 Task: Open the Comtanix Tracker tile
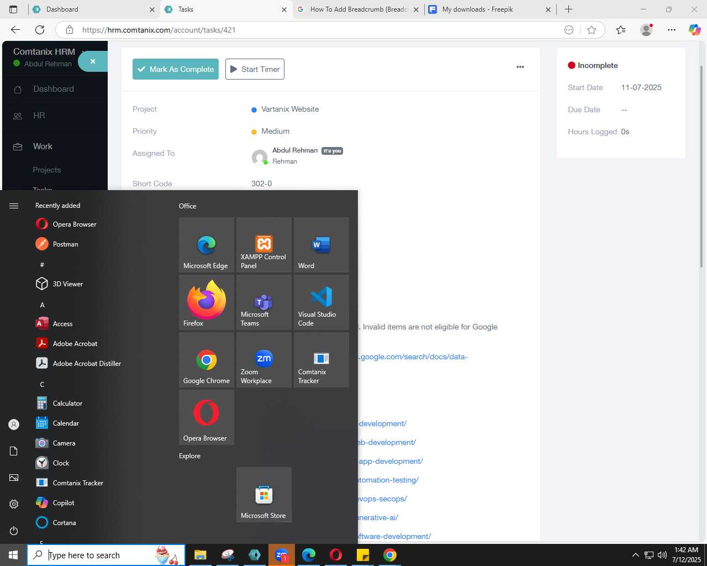pos(321,360)
